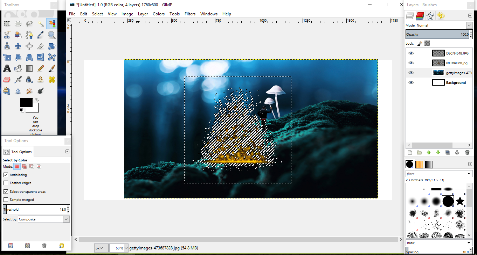Viewport: 477px width, 255px height.
Task: Select the Flip tool
Action: pyautogui.click(x=41, y=57)
